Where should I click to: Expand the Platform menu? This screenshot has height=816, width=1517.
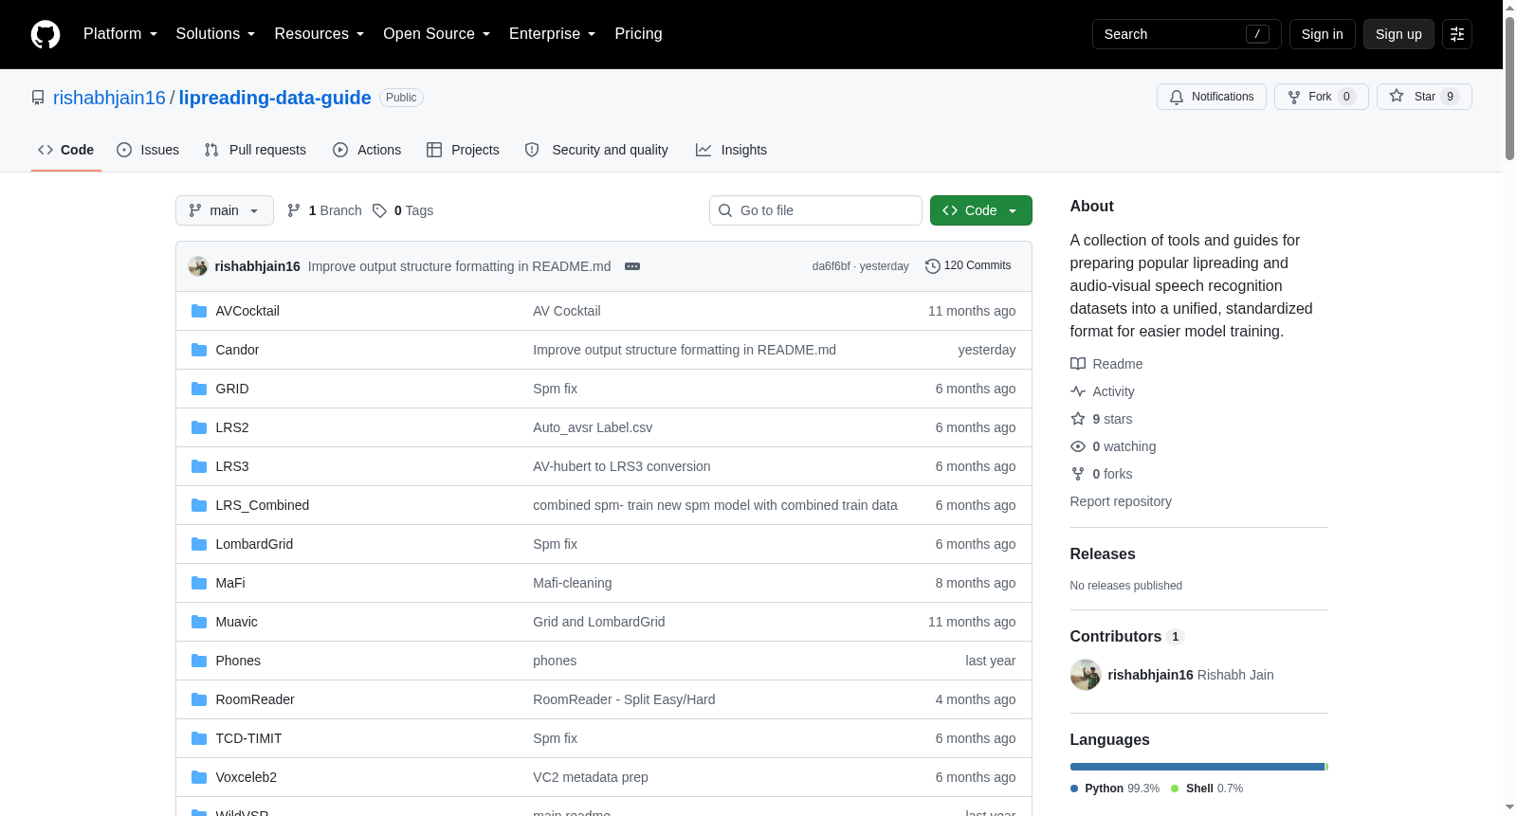point(120,34)
